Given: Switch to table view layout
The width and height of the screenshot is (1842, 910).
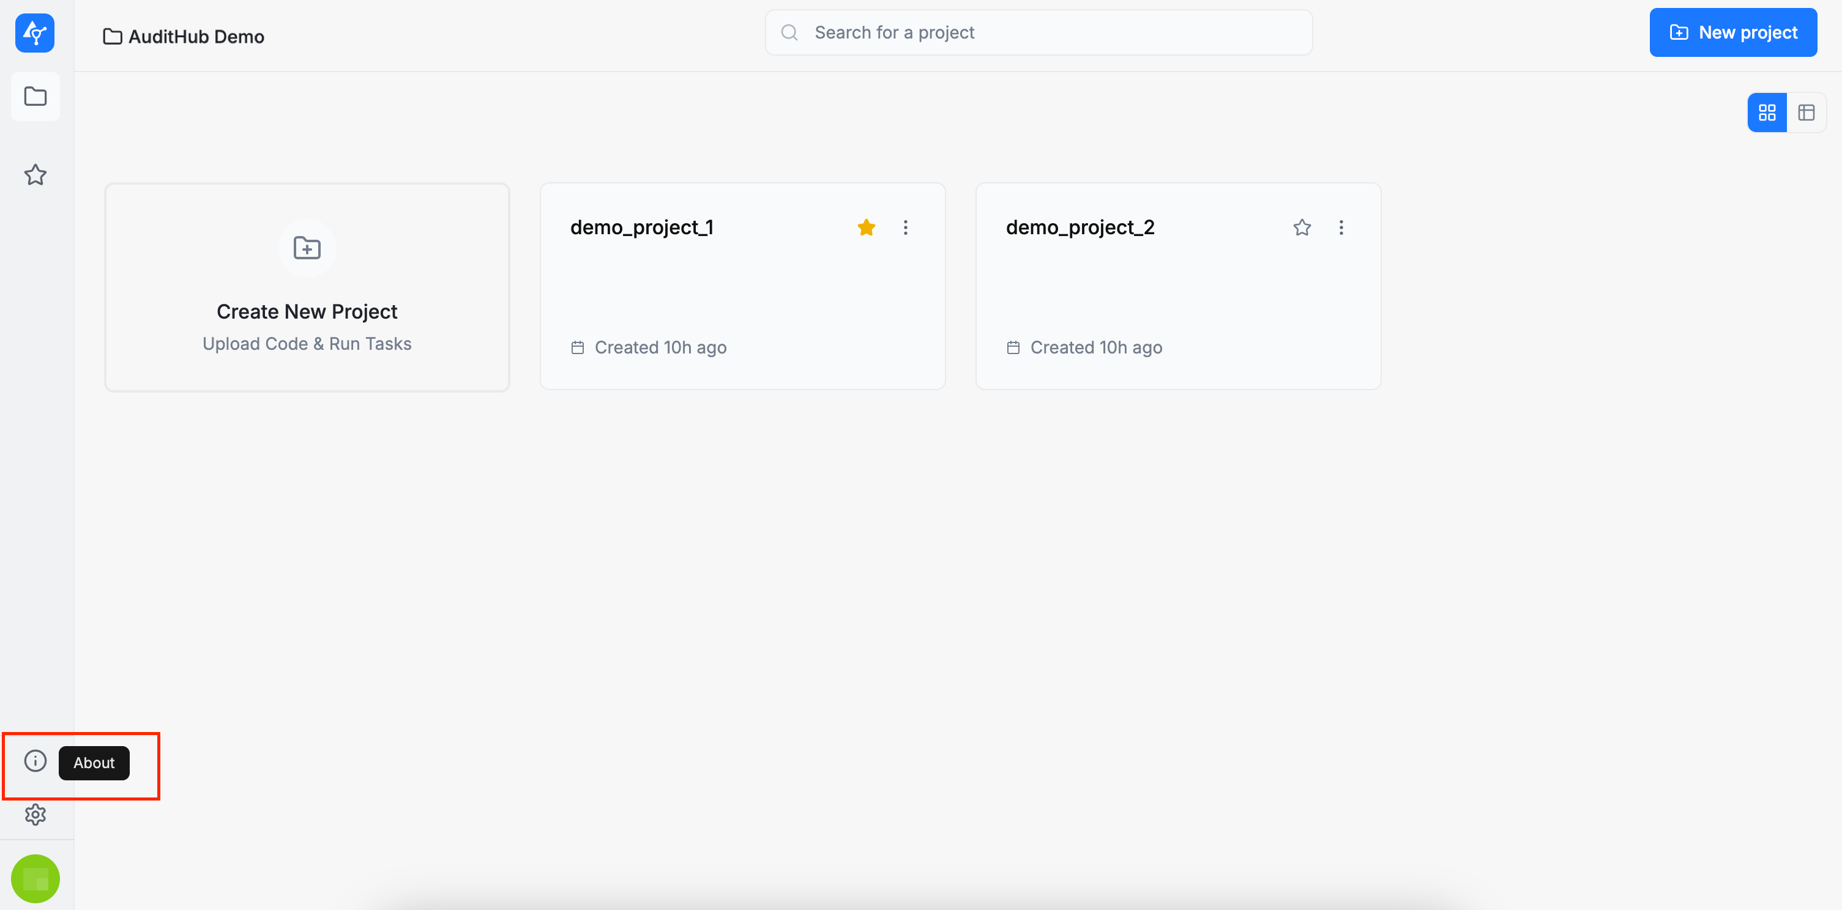Looking at the screenshot, I should 1807,113.
